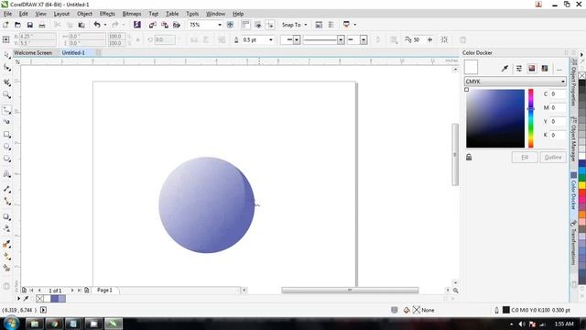Click the Color Docker eyedropper icon
The width and height of the screenshot is (586, 330).
click(x=505, y=68)
